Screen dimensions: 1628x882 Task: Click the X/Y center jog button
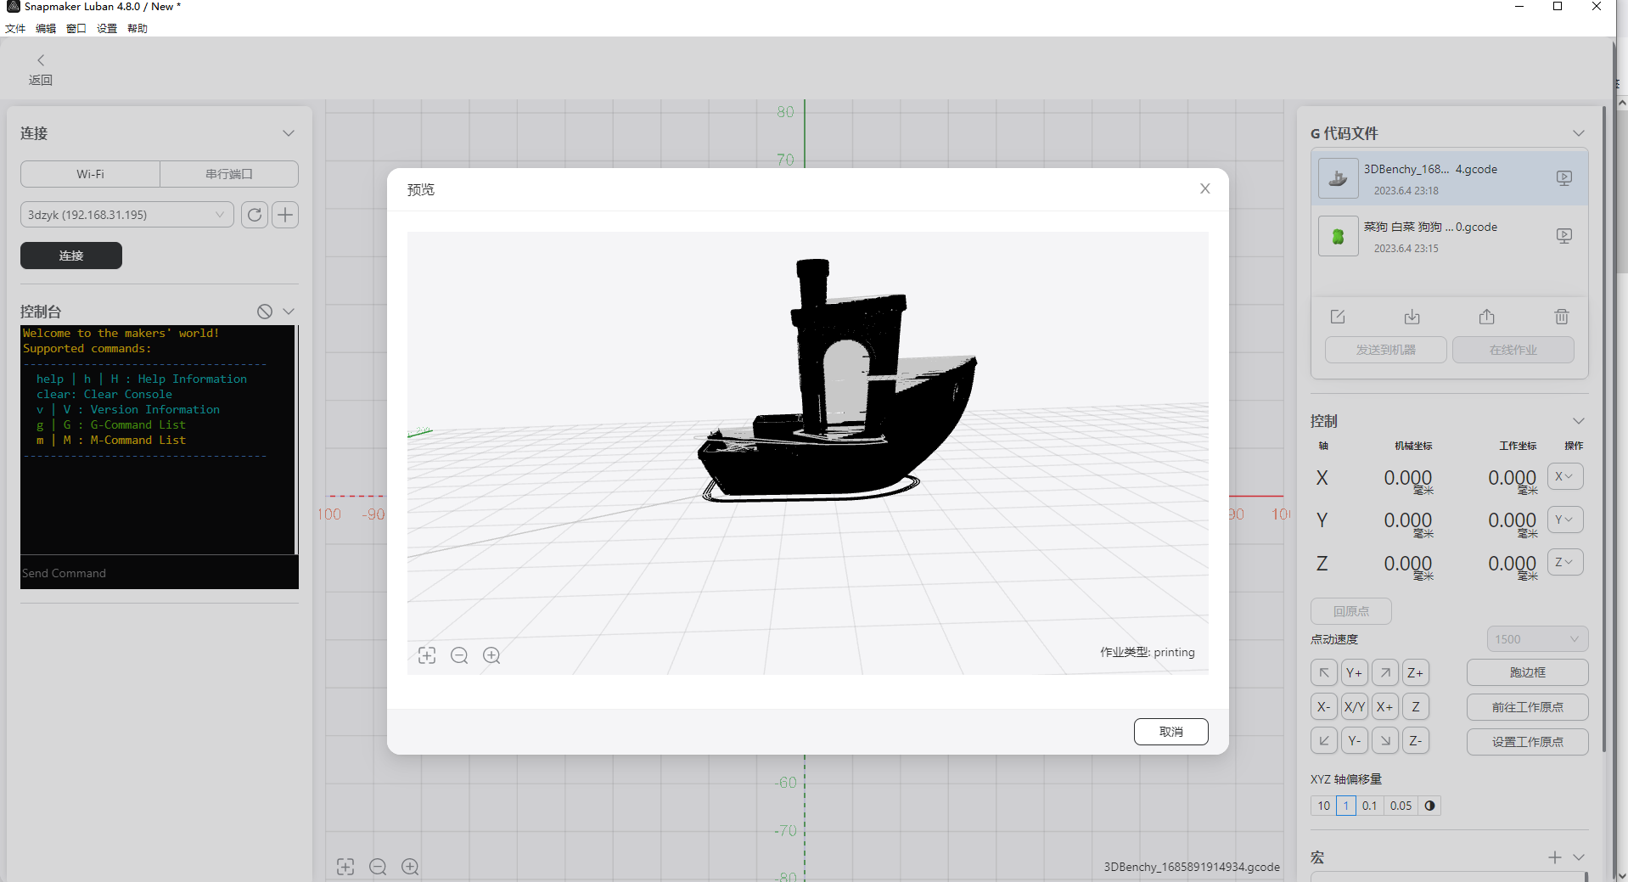(x=1355, y=706)
